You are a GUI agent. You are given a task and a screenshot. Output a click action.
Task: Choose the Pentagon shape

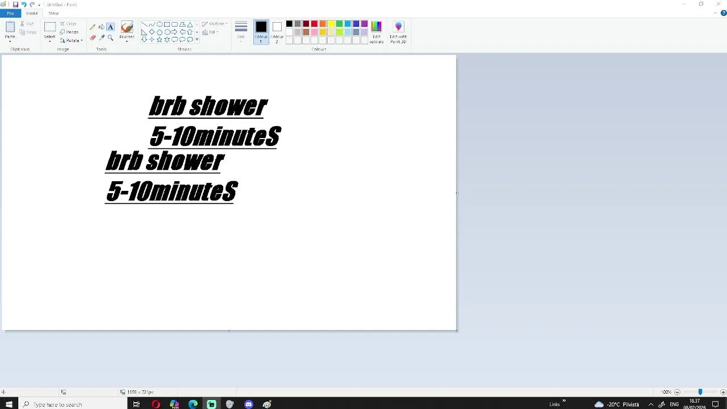tap(160, 32)
